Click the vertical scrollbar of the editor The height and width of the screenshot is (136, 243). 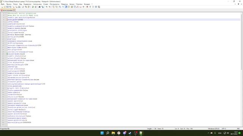click(241, 42)
